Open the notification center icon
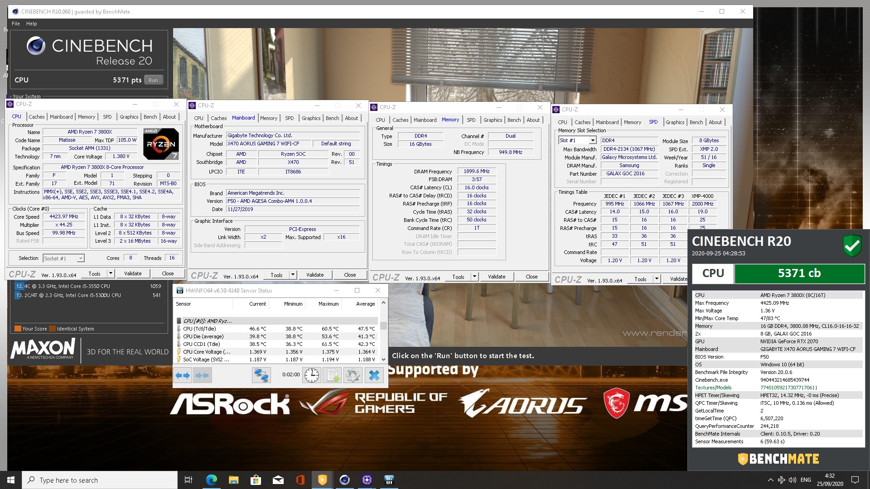The height and width of the screenshot is (489, 870). (x=855, y=480)
